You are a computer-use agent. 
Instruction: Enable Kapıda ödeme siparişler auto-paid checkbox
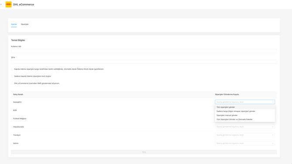pos(12,69)
